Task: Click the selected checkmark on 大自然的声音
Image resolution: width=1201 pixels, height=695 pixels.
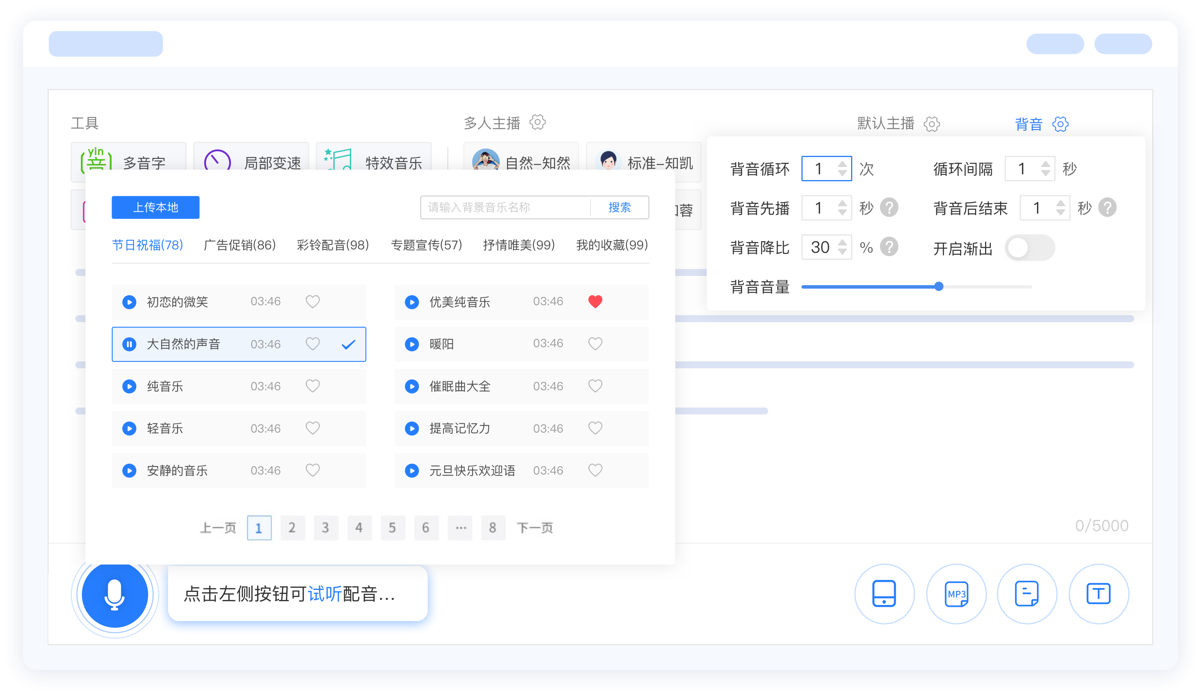Action: click(x=348, y=344)
